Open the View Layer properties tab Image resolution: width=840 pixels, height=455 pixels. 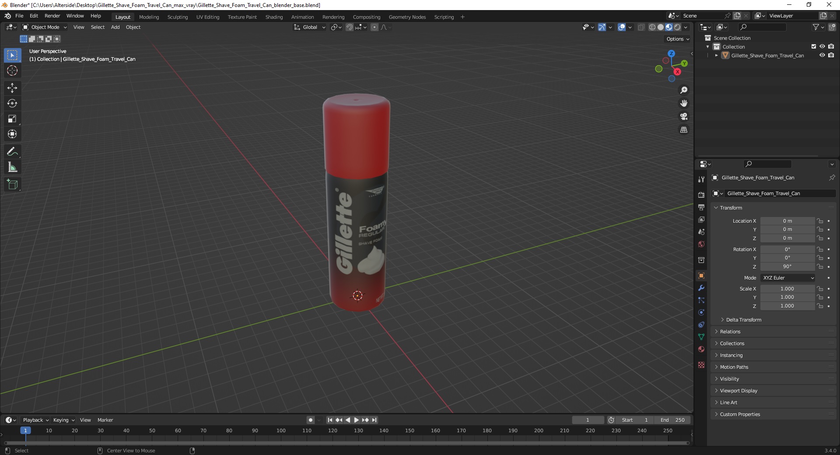(701, 219)
